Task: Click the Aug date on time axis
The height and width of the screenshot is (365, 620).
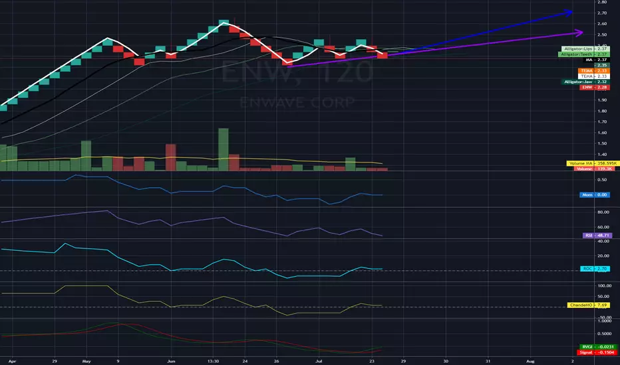Action: [x=530, y=361]
